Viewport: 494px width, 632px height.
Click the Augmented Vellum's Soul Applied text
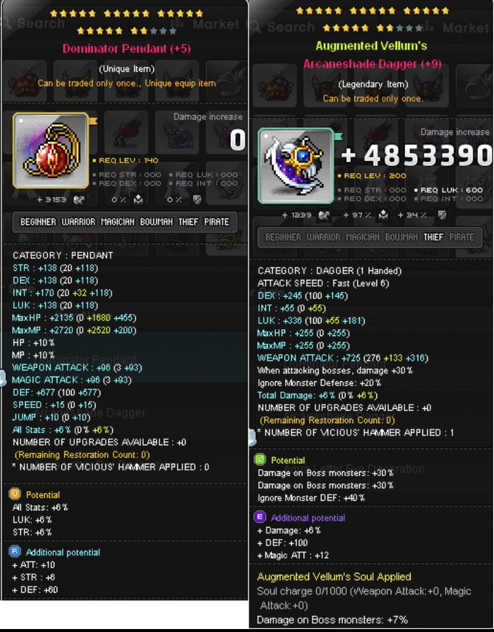point(334,576)
